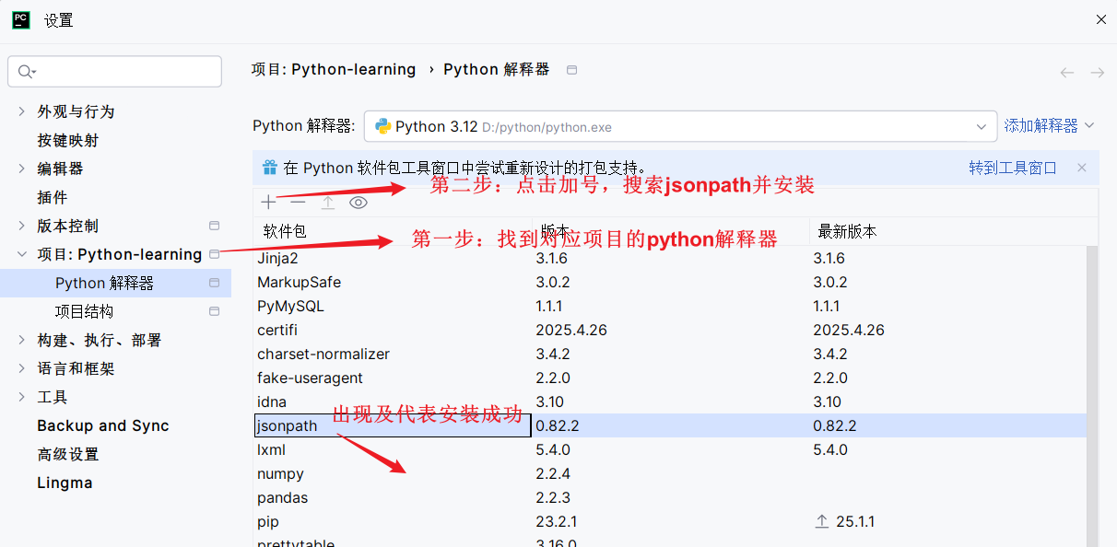
Task: Close the settings dialog window
Action: coord(1100,19)
